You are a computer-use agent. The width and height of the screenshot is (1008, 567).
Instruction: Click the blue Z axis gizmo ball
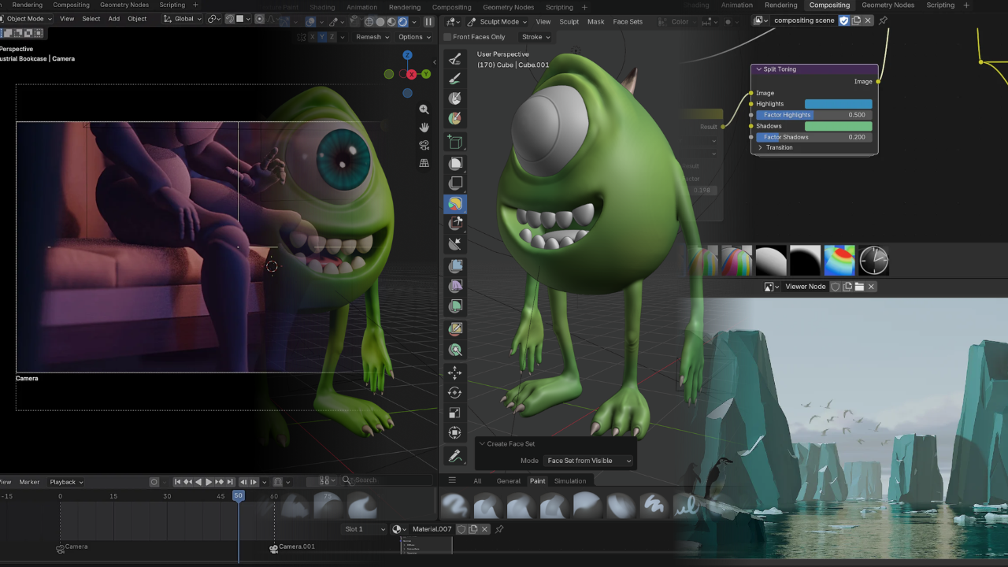pyautogui.click(x=407, y=55)
